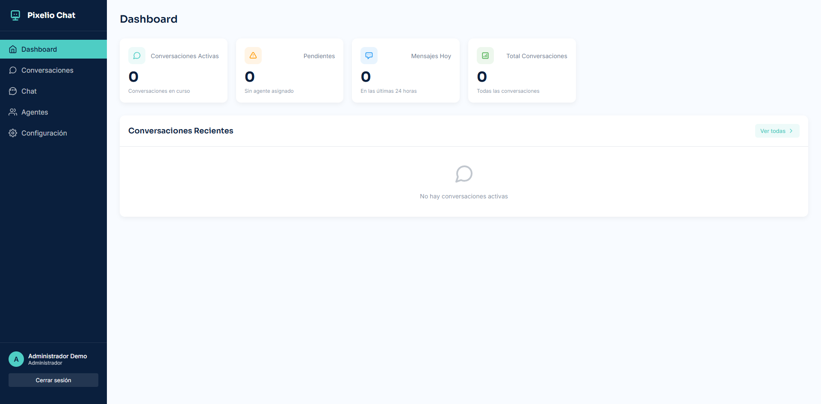Click the Chat face icon in sidebar
The width and height of the screenshot is (821, 404).
(x=13, y=91)
